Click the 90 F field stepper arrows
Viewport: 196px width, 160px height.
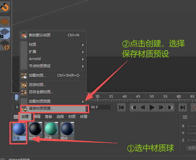[112, 107]
